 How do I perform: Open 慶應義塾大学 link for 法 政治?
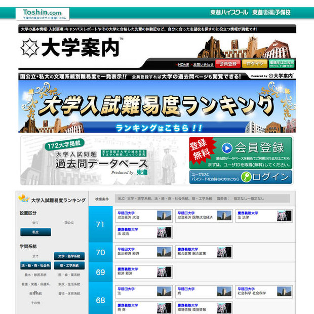pos(128,229)
